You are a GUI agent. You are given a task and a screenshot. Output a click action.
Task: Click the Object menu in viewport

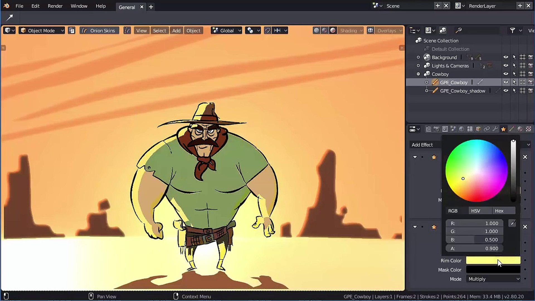(193, 30)
